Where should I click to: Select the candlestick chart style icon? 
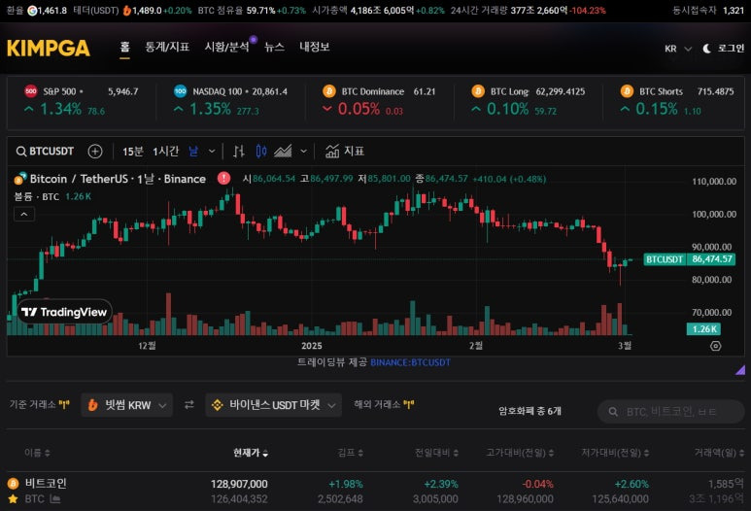coord(261,152)
